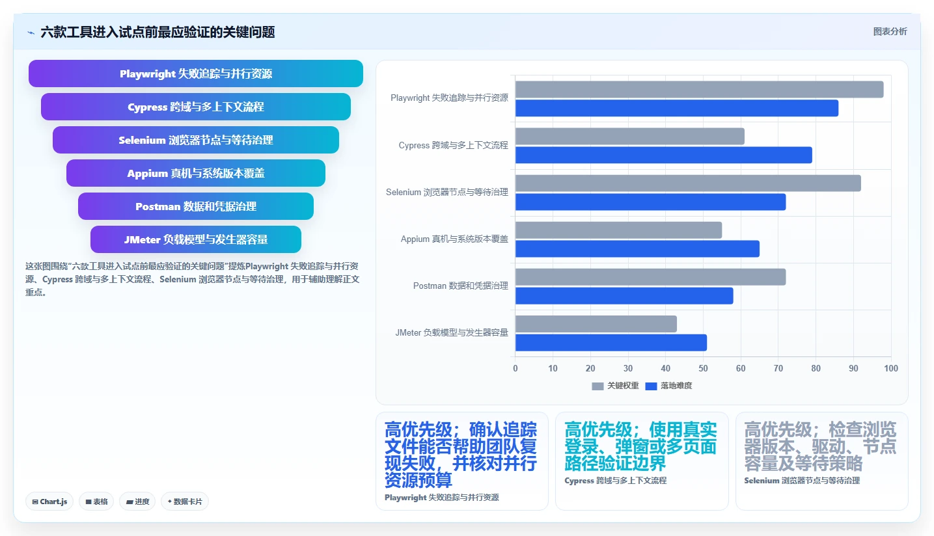Click the 进度 tag chip
Image resolution: width=934 pixels, height=536 pixels.
137,502
